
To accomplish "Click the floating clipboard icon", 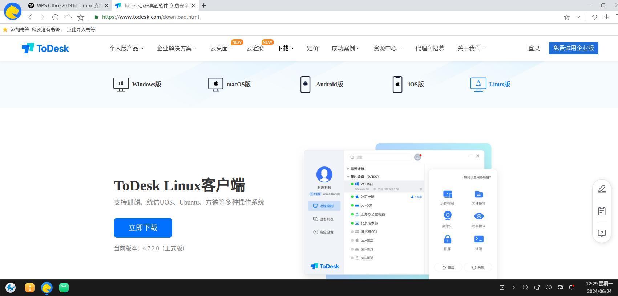I will pyautogui.click(x=602, y=211).
